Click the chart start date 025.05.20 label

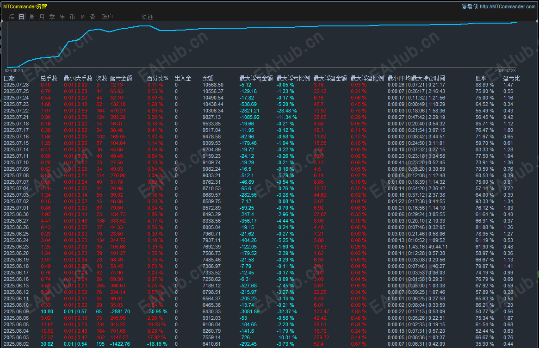click(x=14, y=70)
